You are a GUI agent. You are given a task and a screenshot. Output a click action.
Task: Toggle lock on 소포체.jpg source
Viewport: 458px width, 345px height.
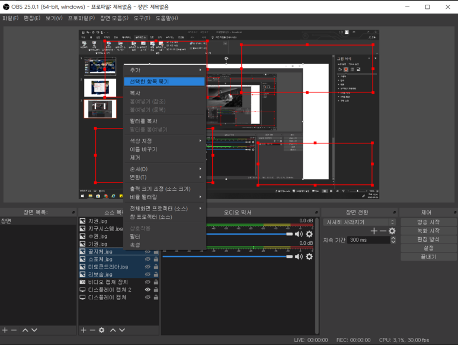point(156,259)
